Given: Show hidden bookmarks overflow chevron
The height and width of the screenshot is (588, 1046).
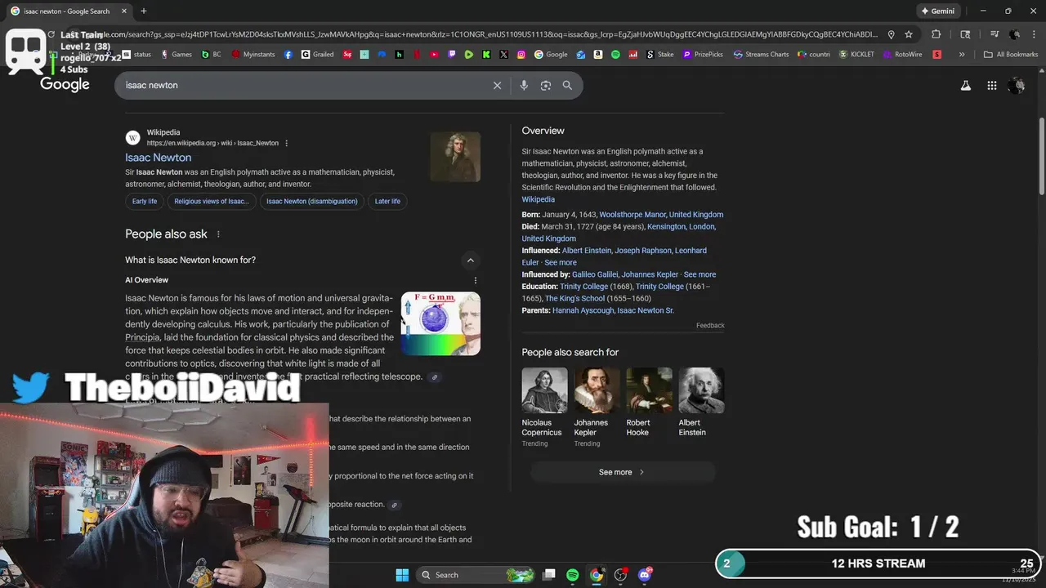Looking at the screenshot, I should [962, 55].
